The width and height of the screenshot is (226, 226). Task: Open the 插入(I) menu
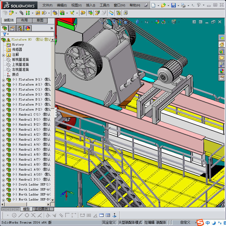[x=91, y=5]
